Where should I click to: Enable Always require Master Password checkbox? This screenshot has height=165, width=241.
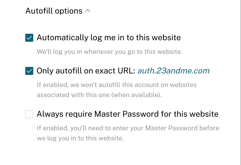click(29, 114)
